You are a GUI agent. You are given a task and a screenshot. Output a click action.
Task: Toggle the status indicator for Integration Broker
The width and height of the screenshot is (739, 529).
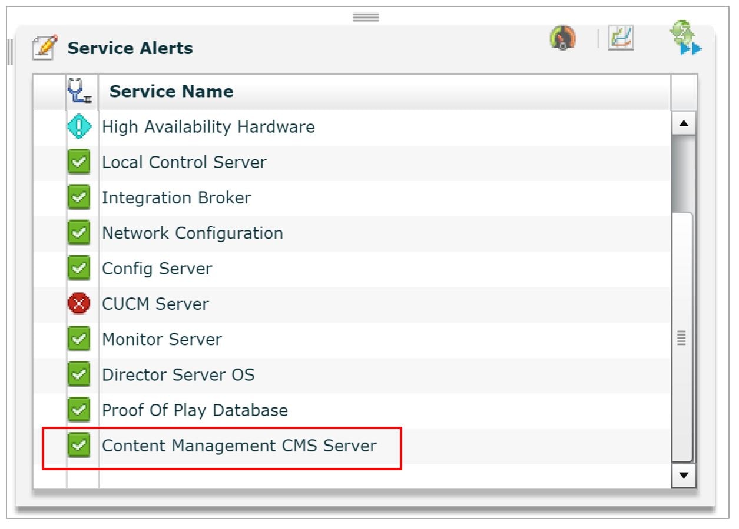pos(79,197)
